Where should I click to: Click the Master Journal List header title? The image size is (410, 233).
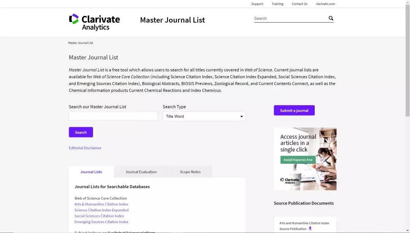172,20
